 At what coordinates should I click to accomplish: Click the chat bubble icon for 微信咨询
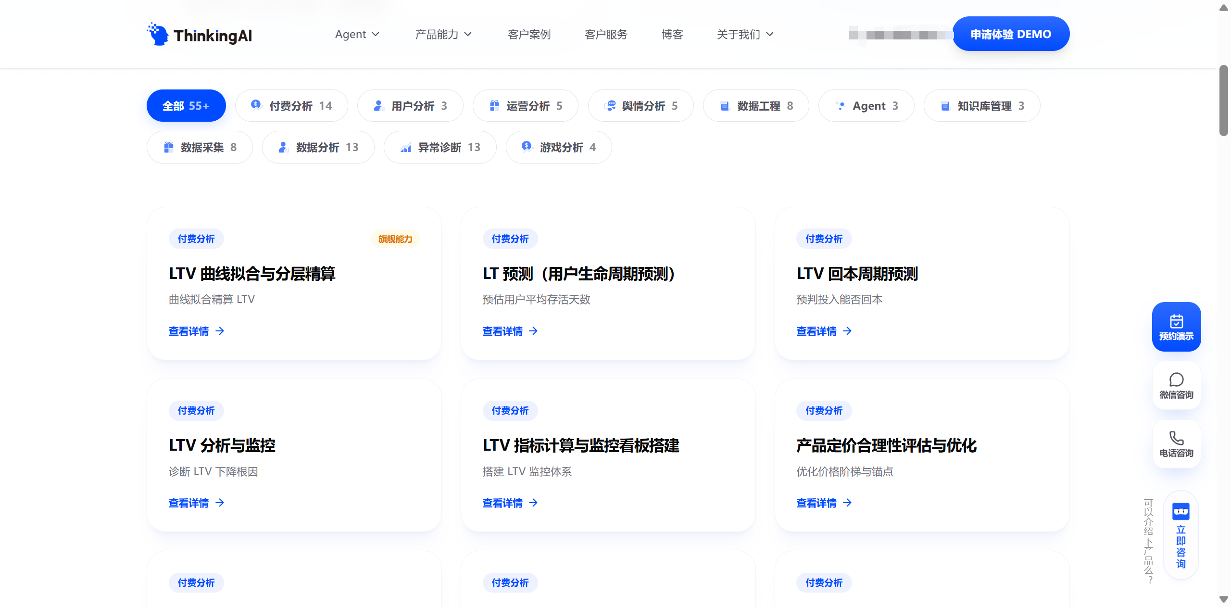click(x=1176, y=379)
